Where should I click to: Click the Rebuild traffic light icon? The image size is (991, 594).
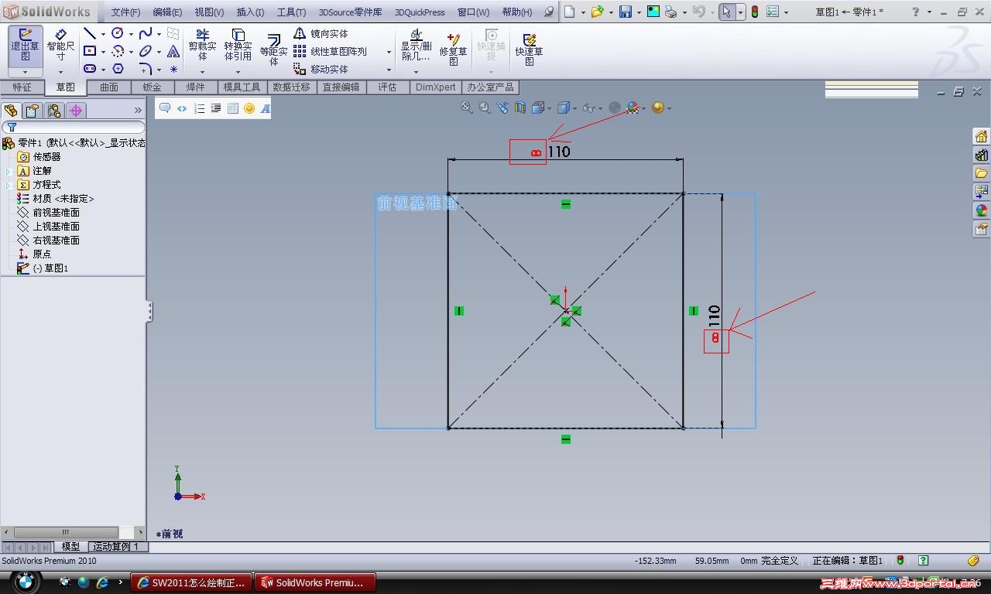[754, 12]
